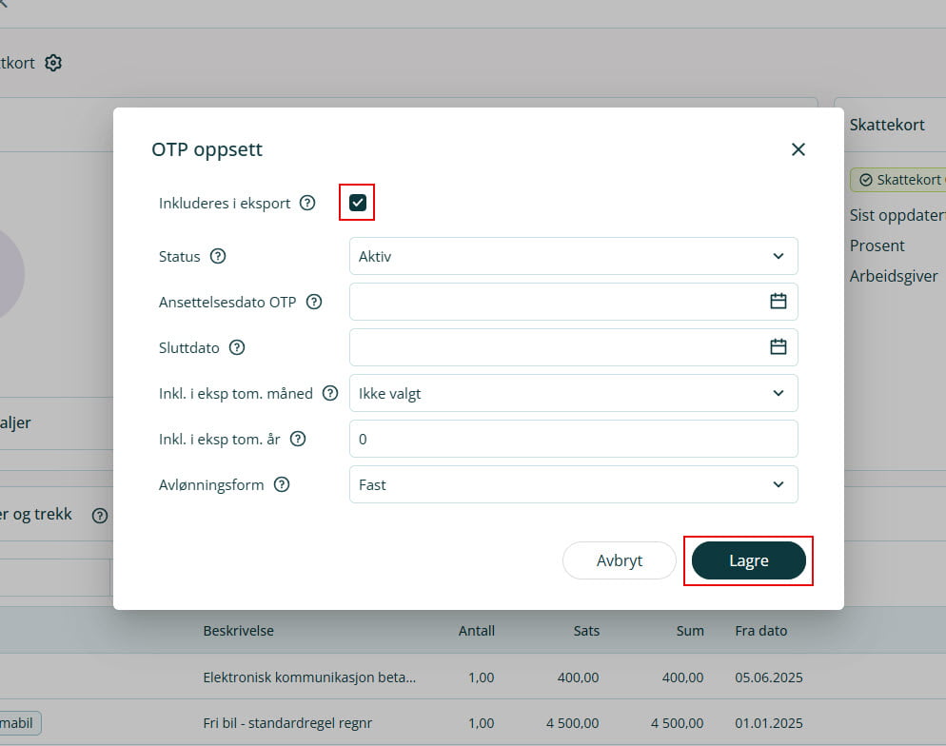Close the OTP oppsett dialog
This screenshot has height=746, width=946.
(x=798, y=149)
